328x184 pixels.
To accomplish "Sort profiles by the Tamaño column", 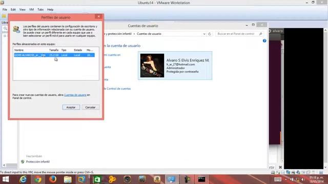I will pyautogui.click(x=54, y=50).
